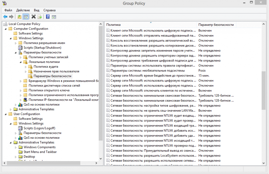Click the Forward arrow toolbar icon
The image size is (269, 174).
pyautogui.click(x=11, y=17)
